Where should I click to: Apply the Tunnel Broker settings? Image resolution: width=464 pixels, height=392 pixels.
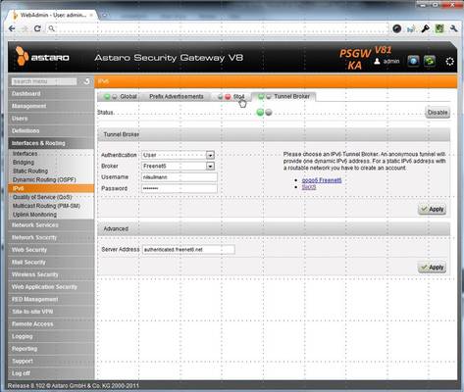(x=433, y=209)
